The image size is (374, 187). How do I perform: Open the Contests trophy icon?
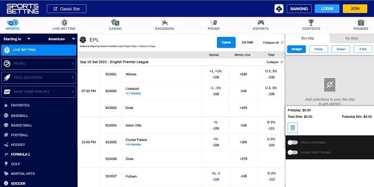click(311, 22)
